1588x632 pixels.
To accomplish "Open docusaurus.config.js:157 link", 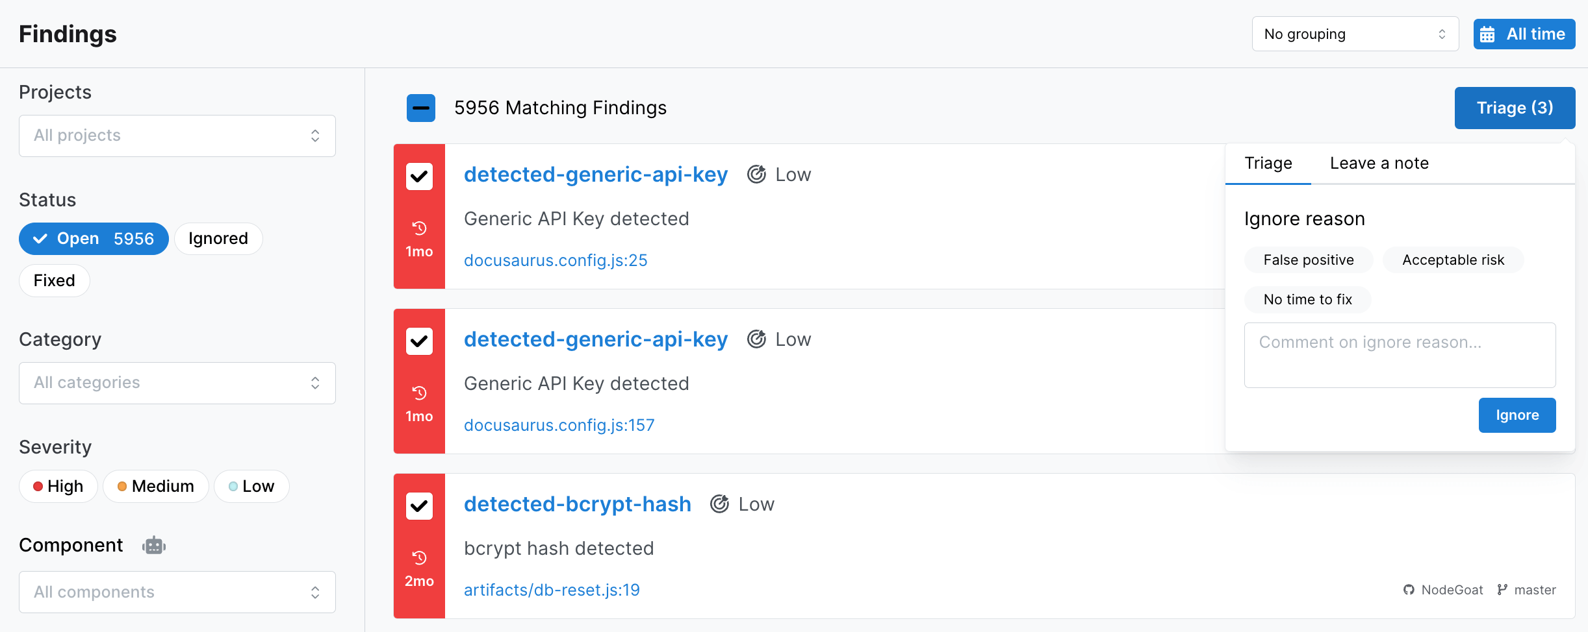I will pyautogui.click(x=559, y=425).
